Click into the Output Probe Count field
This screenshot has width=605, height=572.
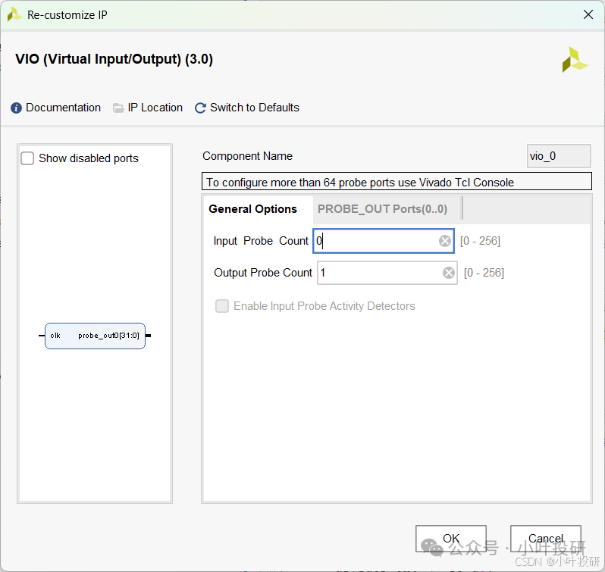click(x=378, y=273)
